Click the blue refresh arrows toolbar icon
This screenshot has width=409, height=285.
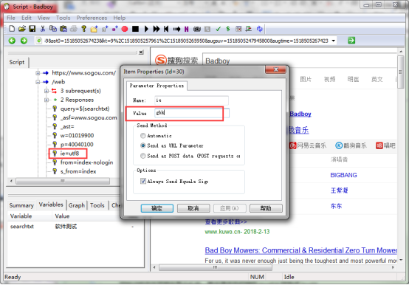tap(259, 29)
